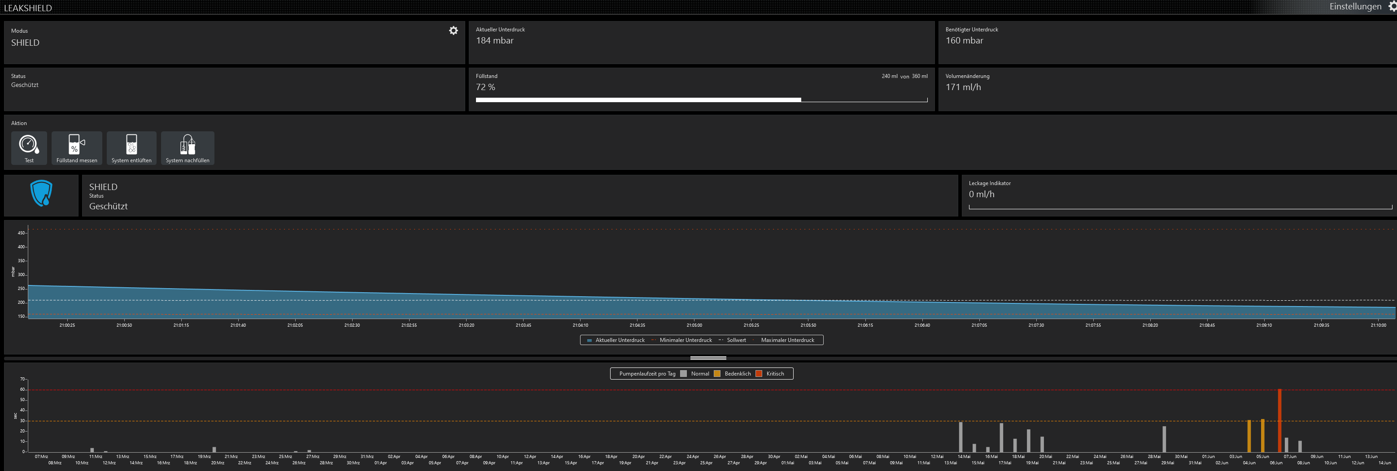Click the splitter handle between charts
Image resolution: width=1397 pixels, height=471 pixels.
[708, 358]
